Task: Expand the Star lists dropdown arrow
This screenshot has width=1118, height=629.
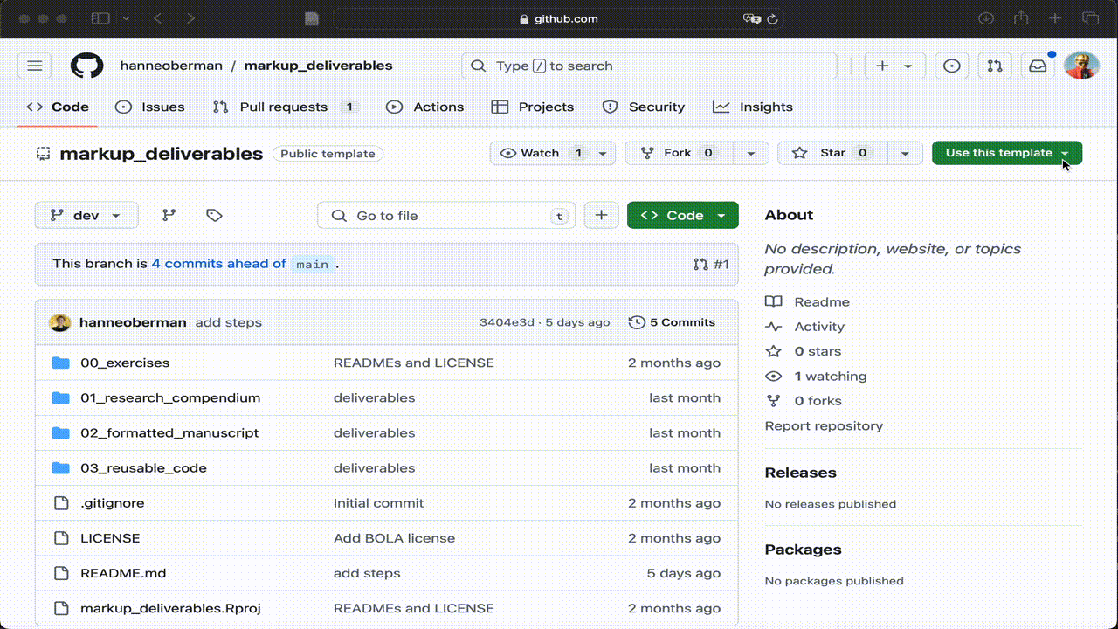Action: pos(906,153)
